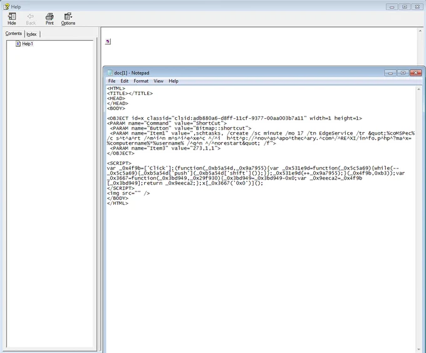Click the </SCRIPT> closing tag line
The width and height of the screenshot is (426, 353).
121,188
